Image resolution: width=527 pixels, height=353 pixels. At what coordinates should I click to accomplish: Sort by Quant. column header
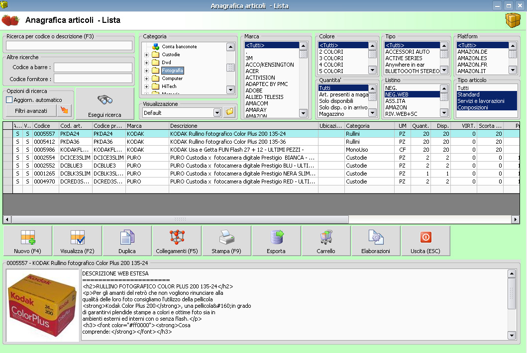[421, 126]
